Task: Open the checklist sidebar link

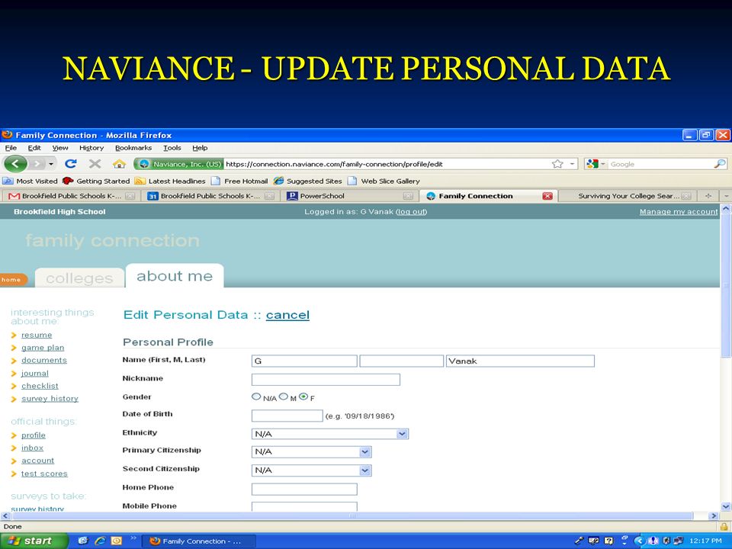Action: tap(40, 386)
